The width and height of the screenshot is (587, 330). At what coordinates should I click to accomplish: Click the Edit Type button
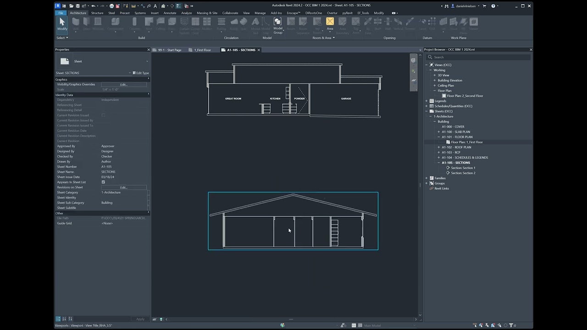[141, 73]
